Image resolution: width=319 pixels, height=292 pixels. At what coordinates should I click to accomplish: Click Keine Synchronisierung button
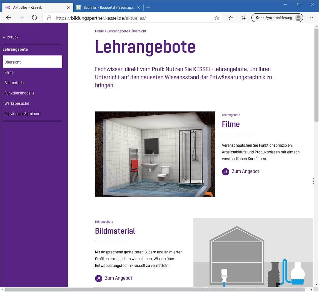[x=277, y=18]
